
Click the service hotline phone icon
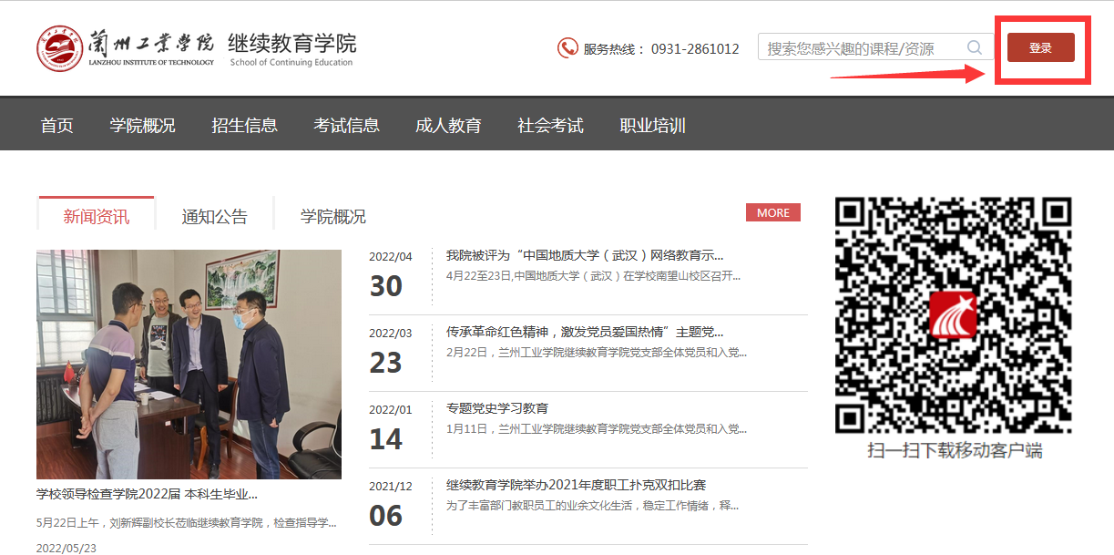(567, 48)
